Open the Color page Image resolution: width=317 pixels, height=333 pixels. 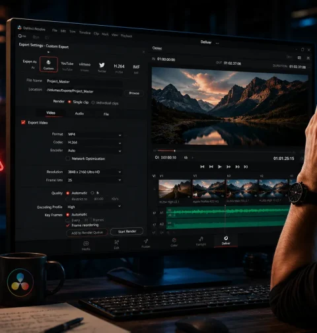tap(174, 242)
